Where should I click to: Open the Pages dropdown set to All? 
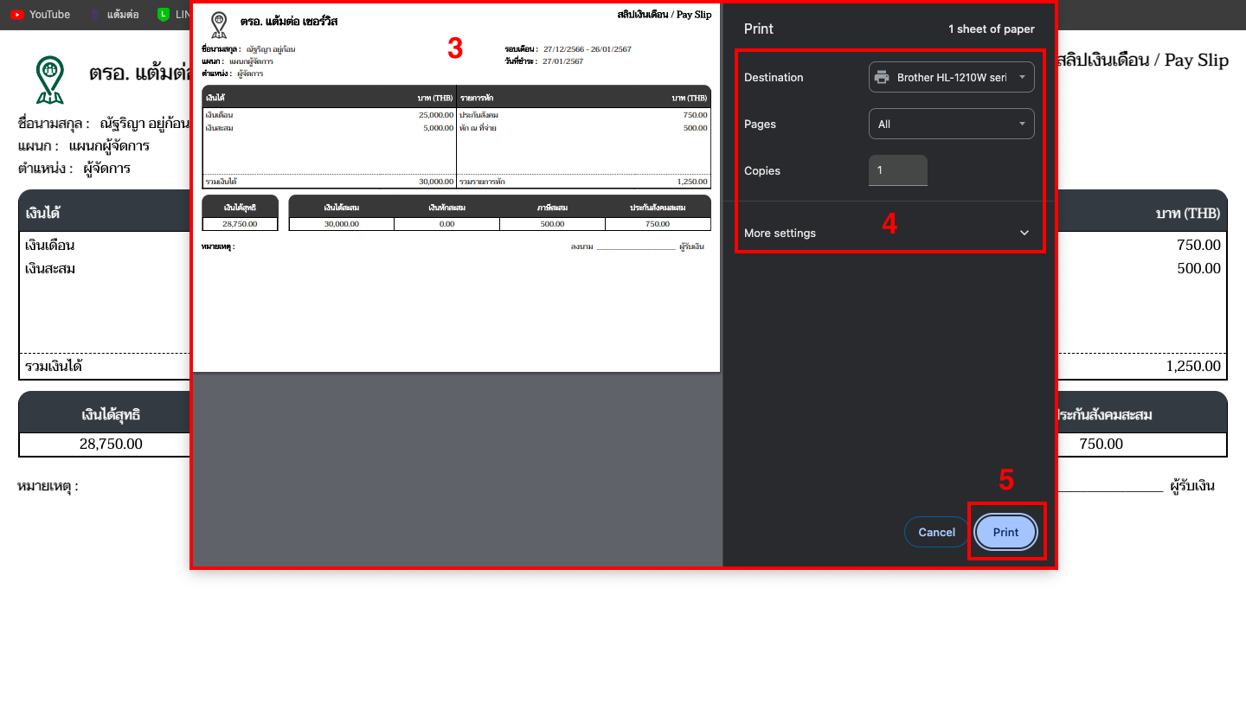[951, 124]
